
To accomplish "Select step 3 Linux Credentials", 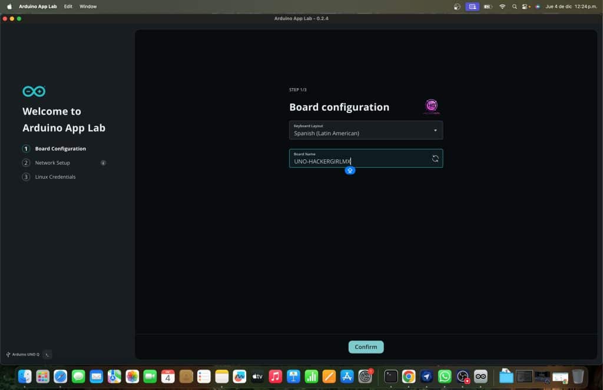I will point(49,176).
